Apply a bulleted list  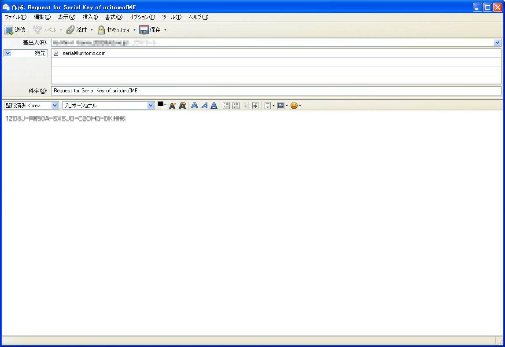(226, 106)
